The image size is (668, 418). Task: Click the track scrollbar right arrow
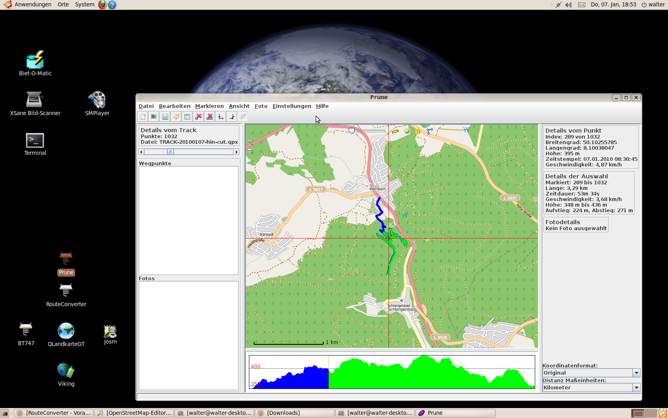pyautogui.click(x=236, y=152)
